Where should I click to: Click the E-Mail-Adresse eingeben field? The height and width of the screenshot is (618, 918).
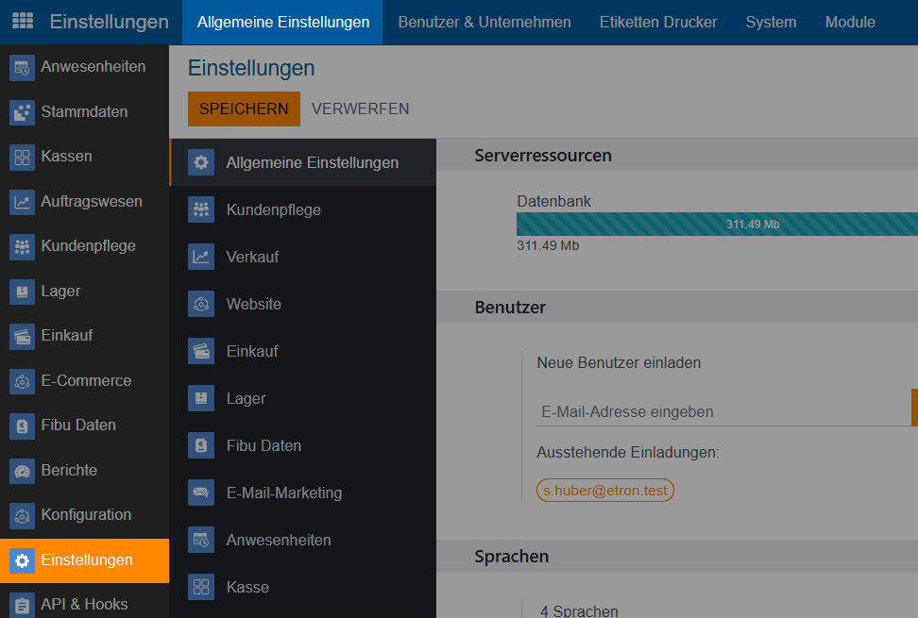[718, 411]
